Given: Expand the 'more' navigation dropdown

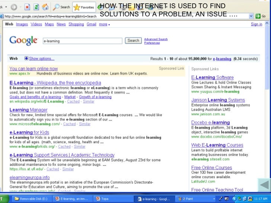Looking at the screenshot, I should pos(104,24).
